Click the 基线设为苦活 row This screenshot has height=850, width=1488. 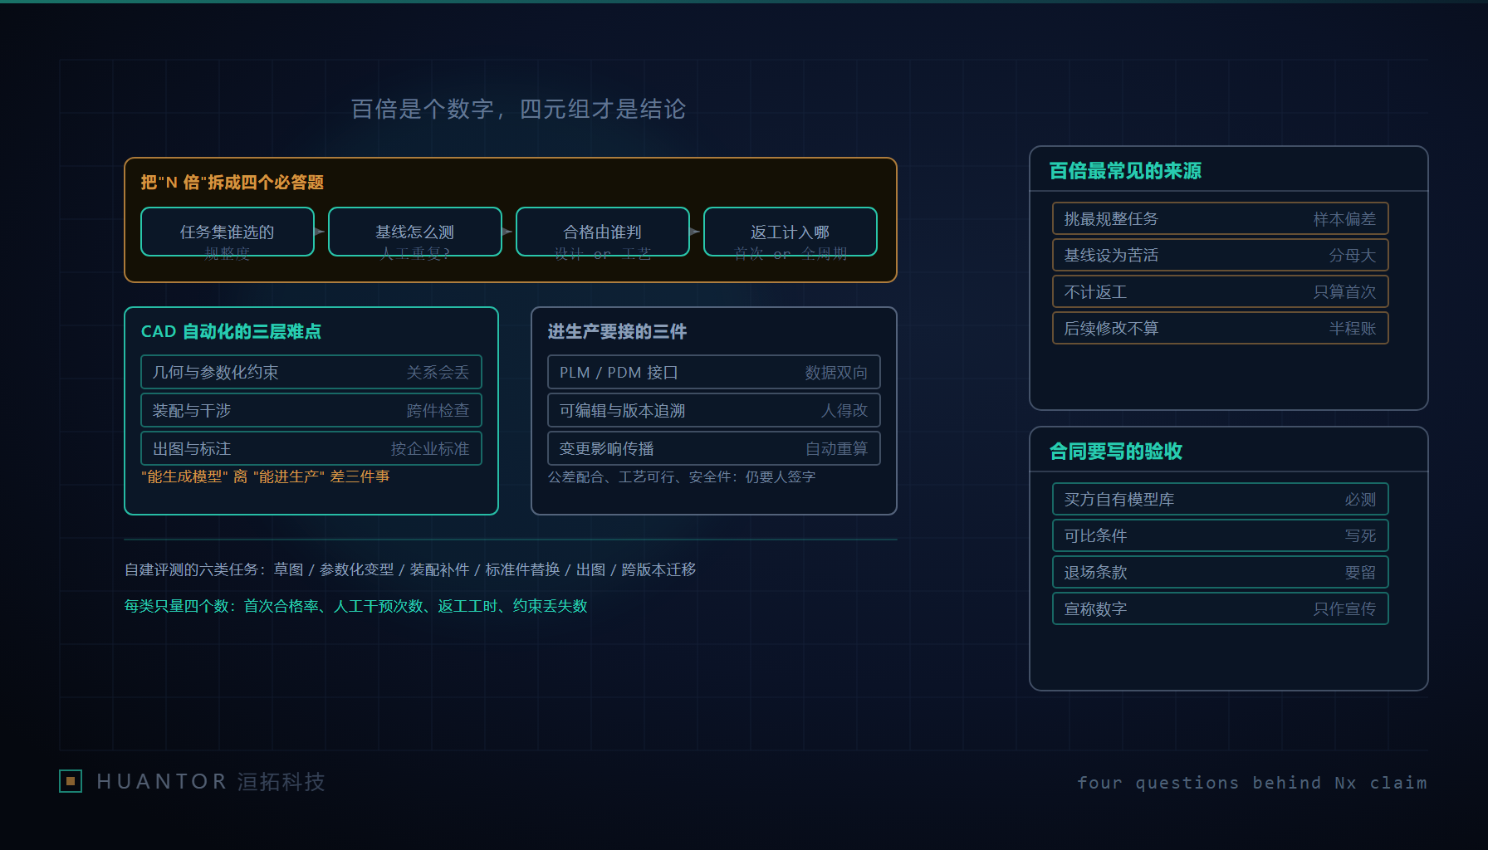1221,255
